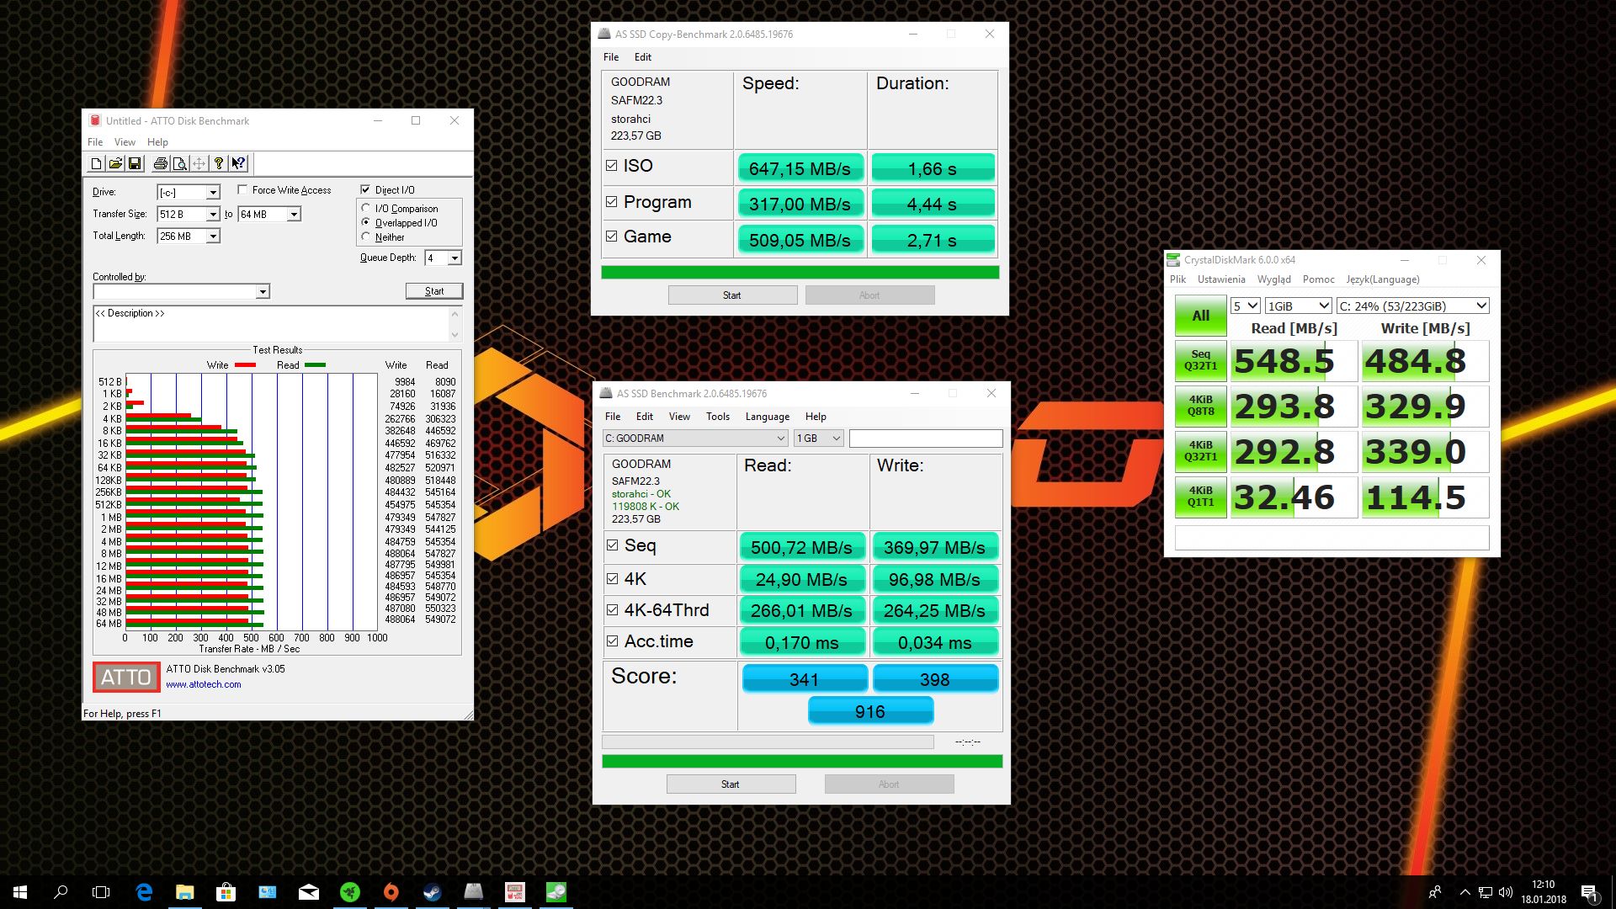Click the context help arrow icon
Image resolution: width=1616 pixels, height=909 pixels.
coord(239,163)
